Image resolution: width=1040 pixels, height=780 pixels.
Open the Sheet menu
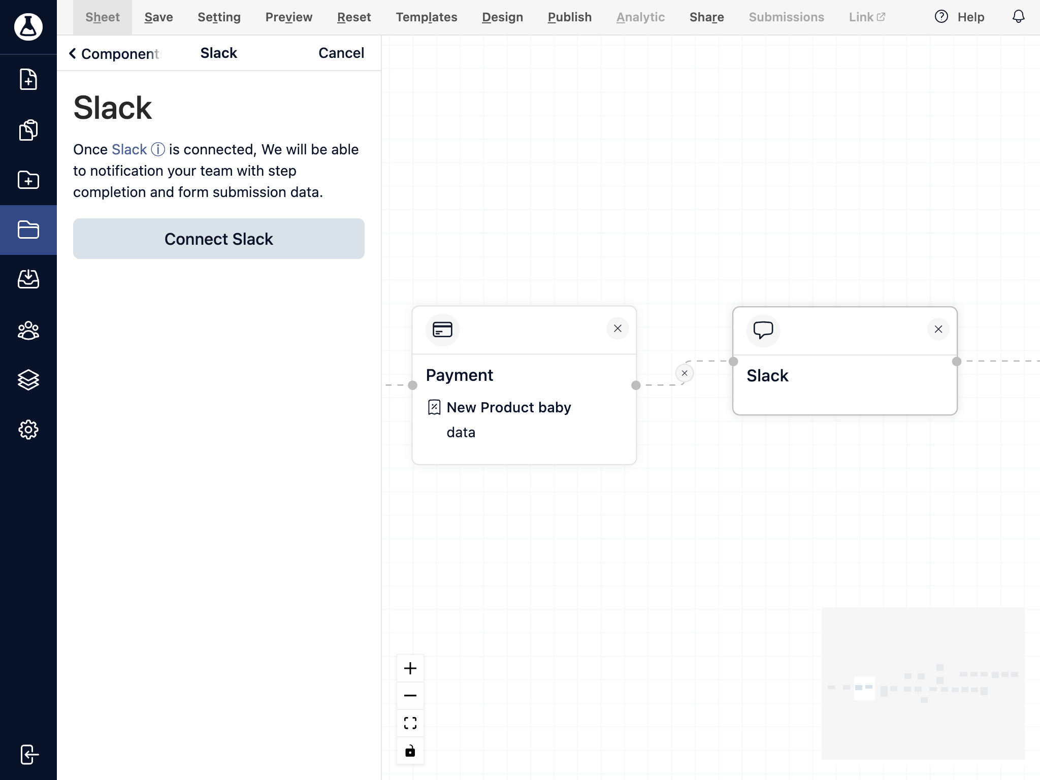click(x=103, y=17)
